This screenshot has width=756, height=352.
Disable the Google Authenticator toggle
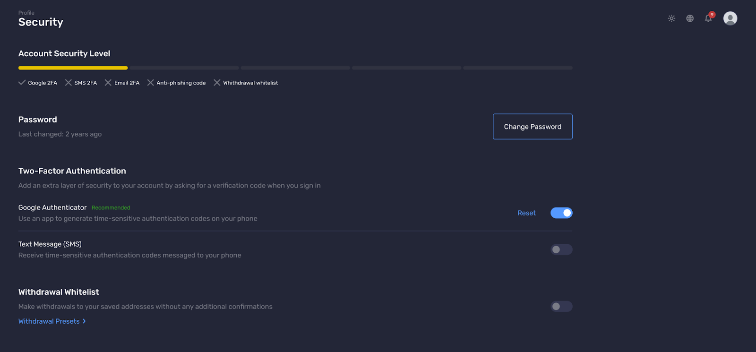[561, 213]
